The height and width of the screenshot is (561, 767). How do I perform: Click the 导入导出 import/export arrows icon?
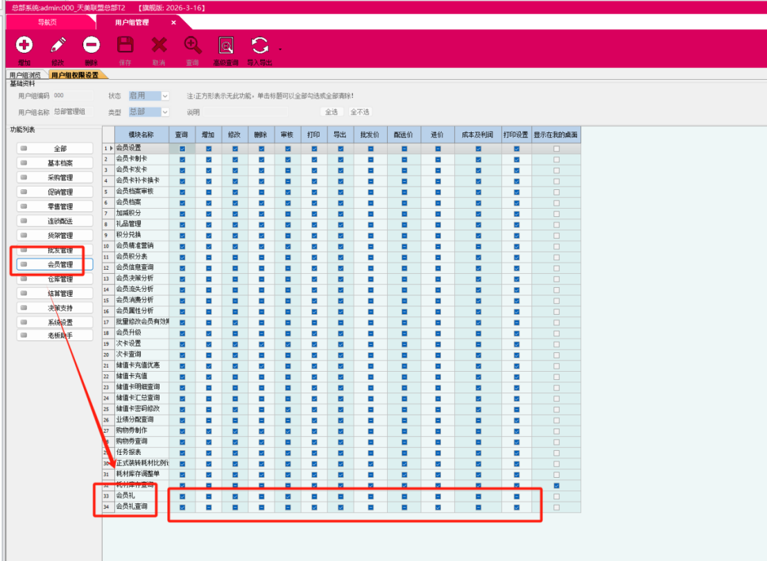tap(259, 46)
